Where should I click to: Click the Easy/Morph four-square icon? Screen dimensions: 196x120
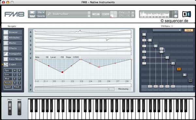point(6,59)
